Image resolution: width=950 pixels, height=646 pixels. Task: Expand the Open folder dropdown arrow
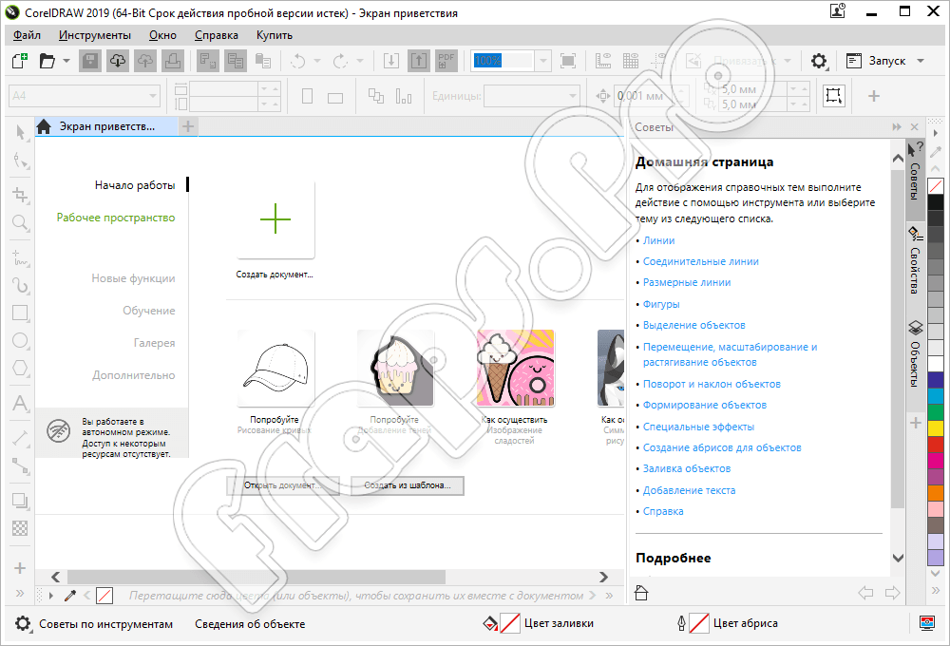pyautogui.click(x=65, y=61)
